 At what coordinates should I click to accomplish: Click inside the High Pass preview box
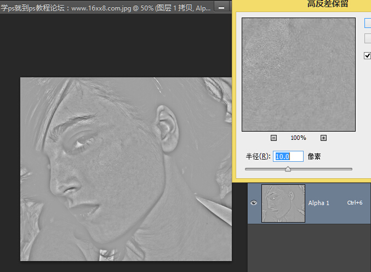point(299,74)
